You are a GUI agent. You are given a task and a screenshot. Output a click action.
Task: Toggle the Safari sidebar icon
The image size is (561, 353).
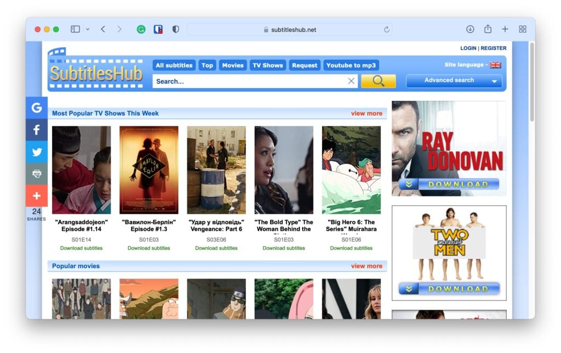click(75, 30)
